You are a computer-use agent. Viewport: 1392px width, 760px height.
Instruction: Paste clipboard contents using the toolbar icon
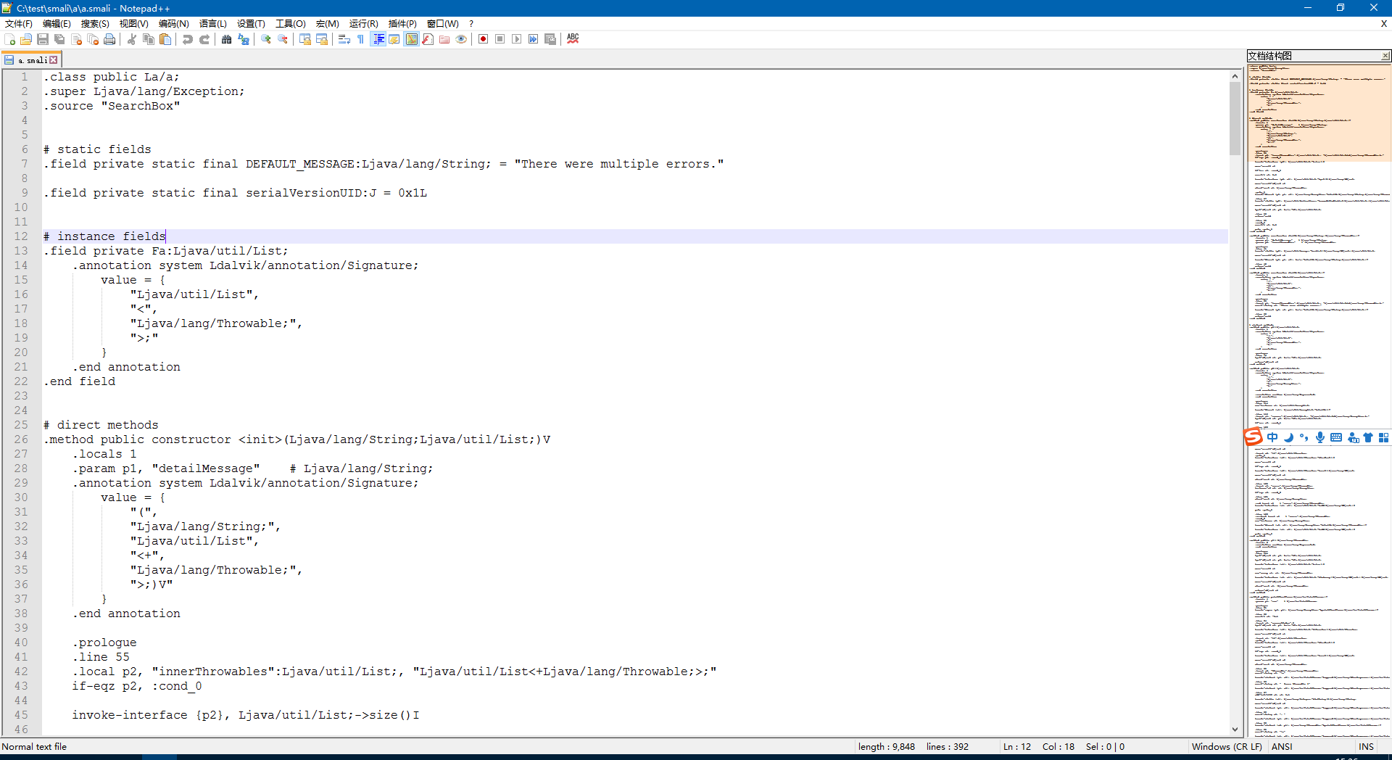(x=165, y=39)
